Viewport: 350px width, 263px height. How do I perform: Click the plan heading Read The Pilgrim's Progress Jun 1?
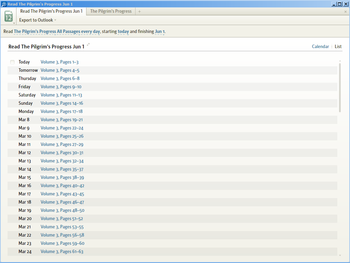[x=46, y=47]
